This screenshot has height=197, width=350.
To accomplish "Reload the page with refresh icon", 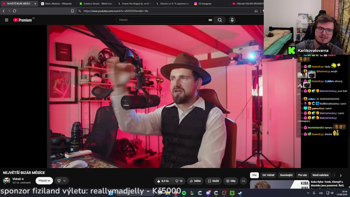I will (14, 11).
